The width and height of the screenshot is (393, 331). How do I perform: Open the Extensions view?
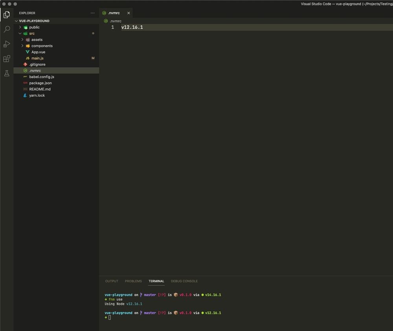[x=6, y=59]
